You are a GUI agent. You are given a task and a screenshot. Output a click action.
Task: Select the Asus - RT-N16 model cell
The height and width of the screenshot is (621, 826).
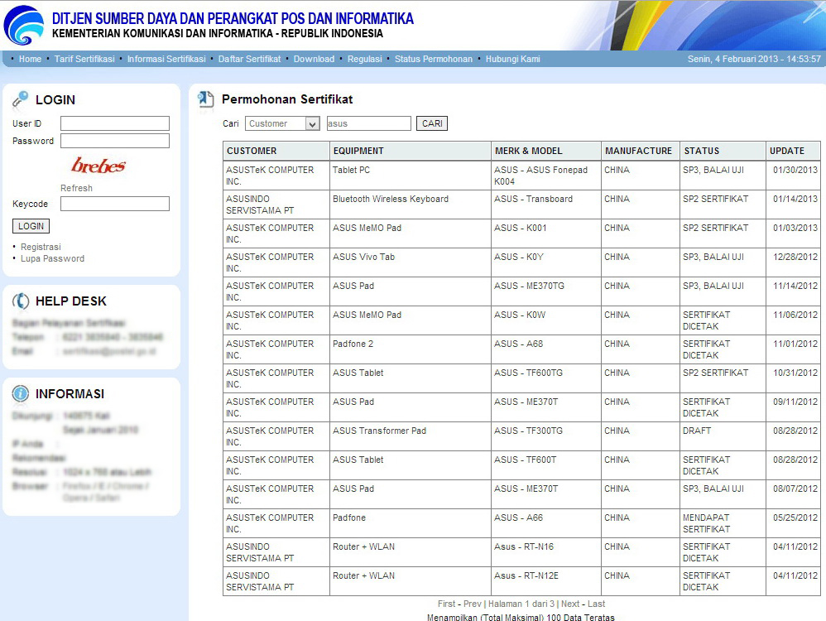coord(545,552)
